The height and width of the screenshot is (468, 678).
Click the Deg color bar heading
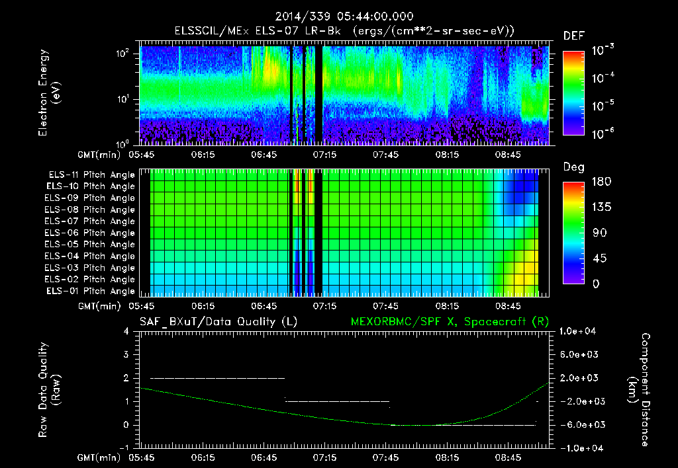point(574,167)
